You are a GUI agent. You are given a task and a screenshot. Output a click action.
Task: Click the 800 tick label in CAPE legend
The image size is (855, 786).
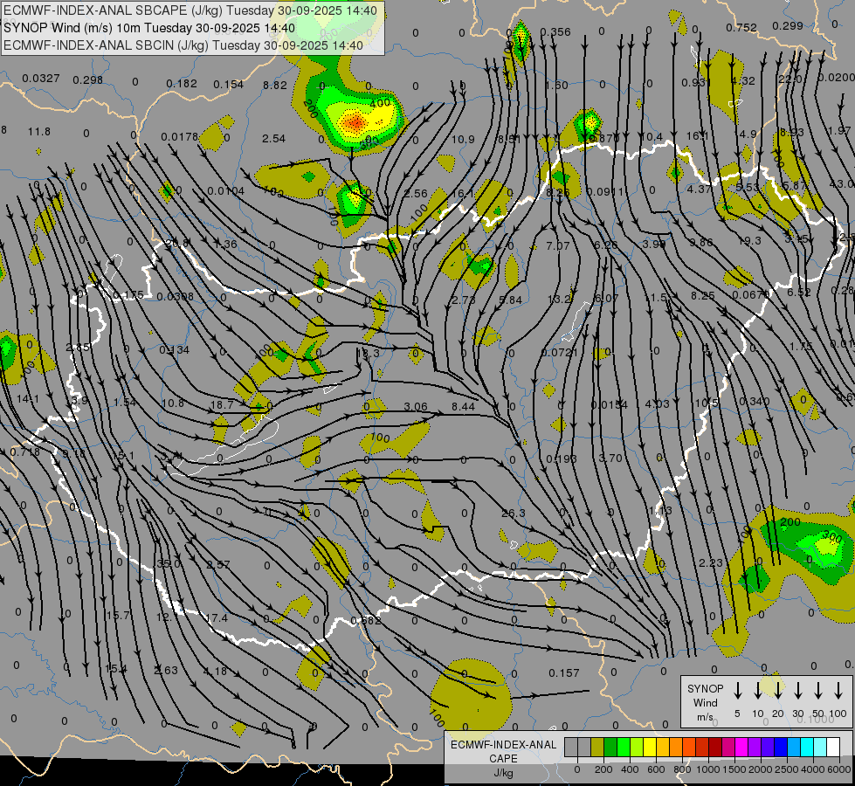(681, 769)
